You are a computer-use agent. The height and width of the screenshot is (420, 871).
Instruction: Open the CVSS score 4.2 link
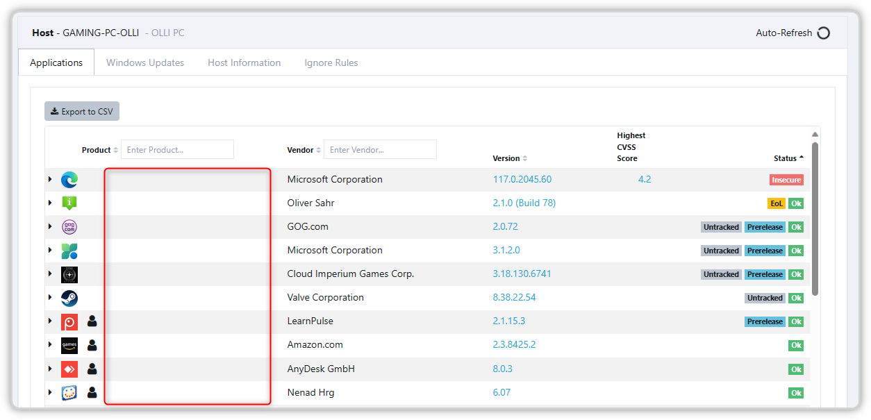(645, 179)
